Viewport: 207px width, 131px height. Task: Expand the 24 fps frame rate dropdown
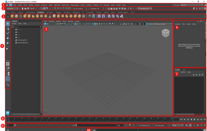(178, 125)
